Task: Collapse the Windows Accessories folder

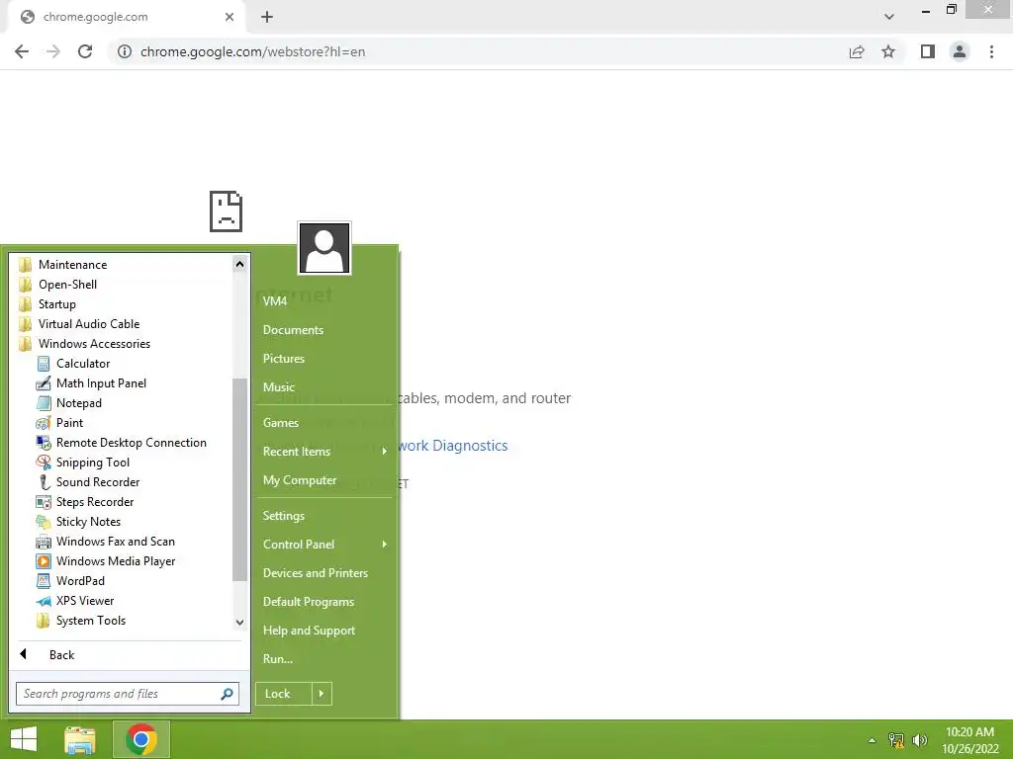Action: 85,344
